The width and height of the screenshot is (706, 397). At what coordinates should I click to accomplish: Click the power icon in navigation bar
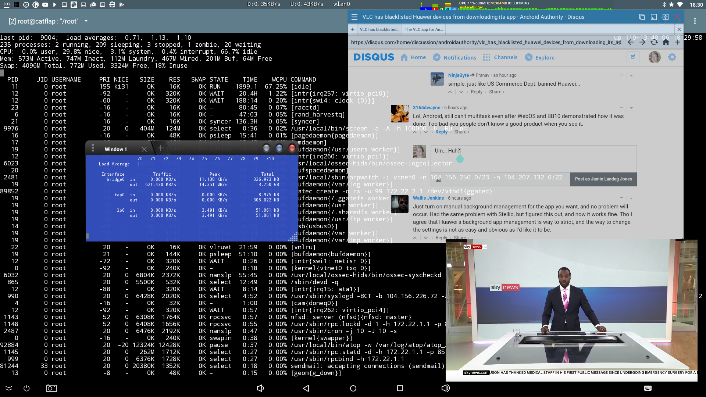click(26, 388)
